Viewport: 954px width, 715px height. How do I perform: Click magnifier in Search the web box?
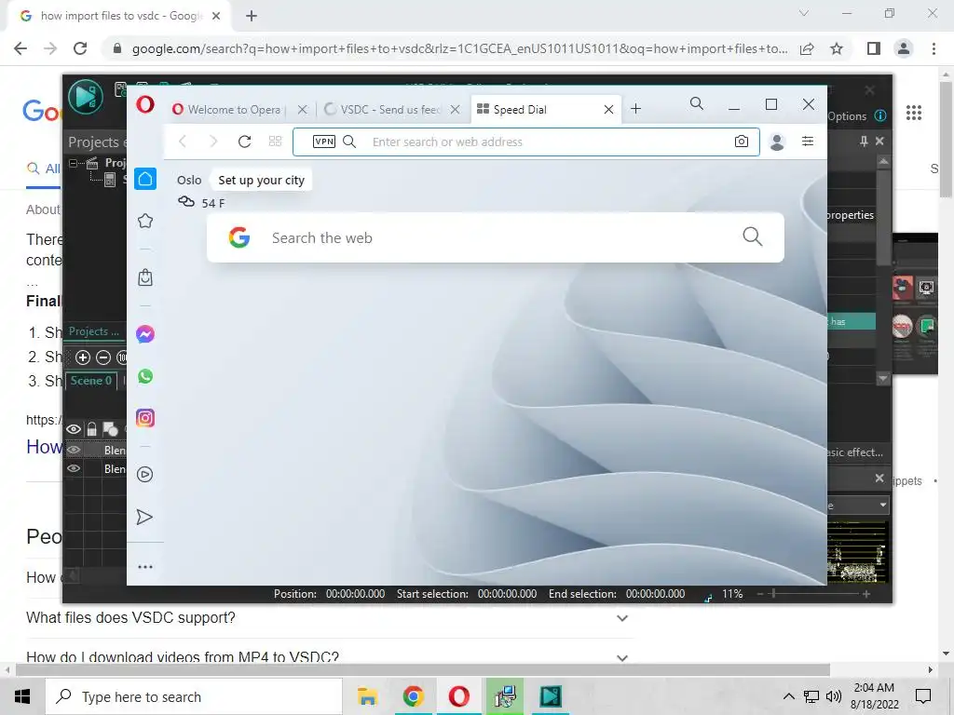click(752, 236)
